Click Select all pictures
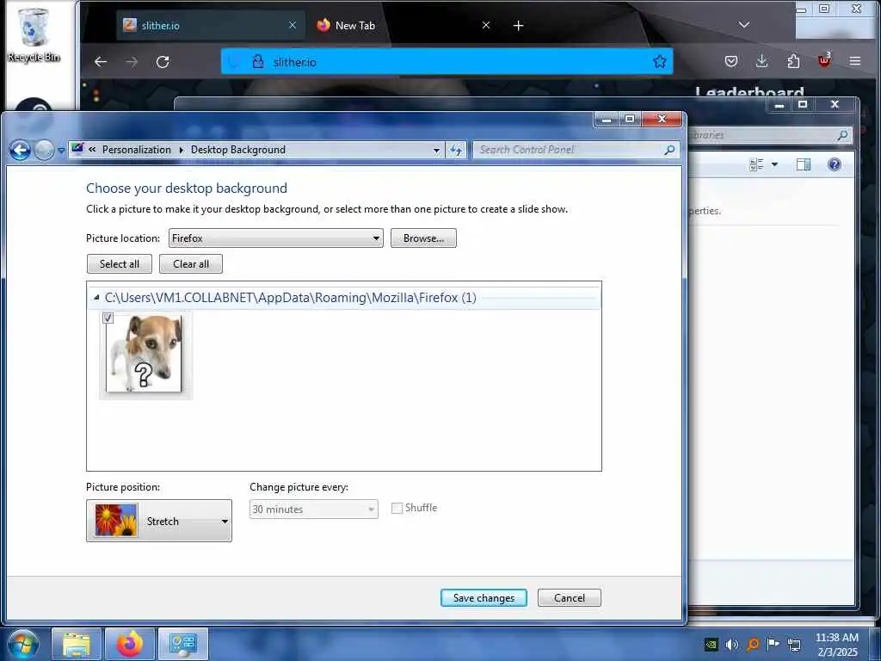The height and width of the screenshot is (661, 881). coord(119,263)
